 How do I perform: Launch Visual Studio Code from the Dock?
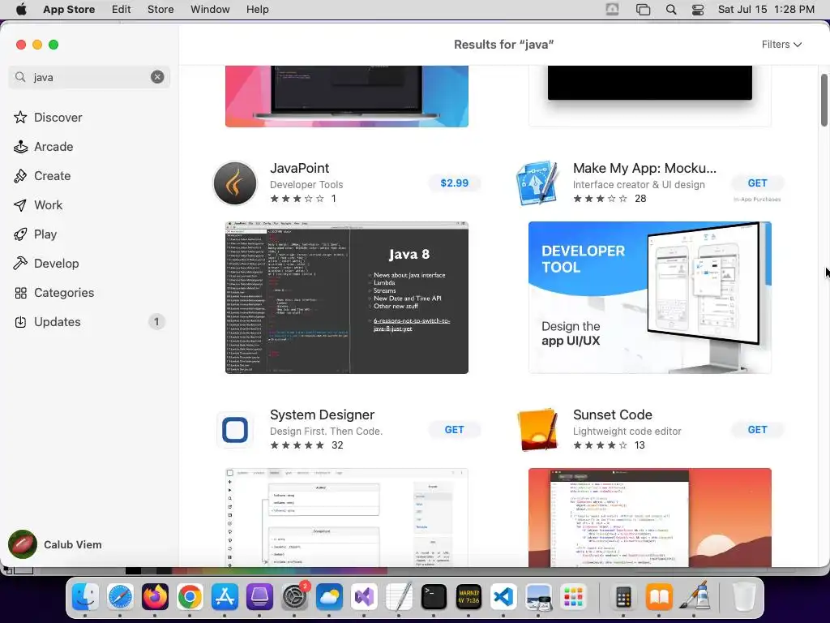(503, 597)
